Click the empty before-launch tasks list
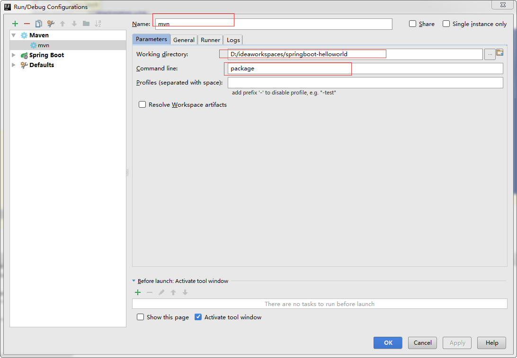 [320, 304]
